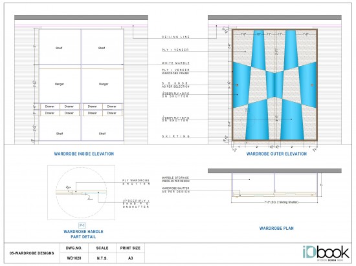
Task: Select the "CEILING LINE" annotation
Action: [175, 37]
